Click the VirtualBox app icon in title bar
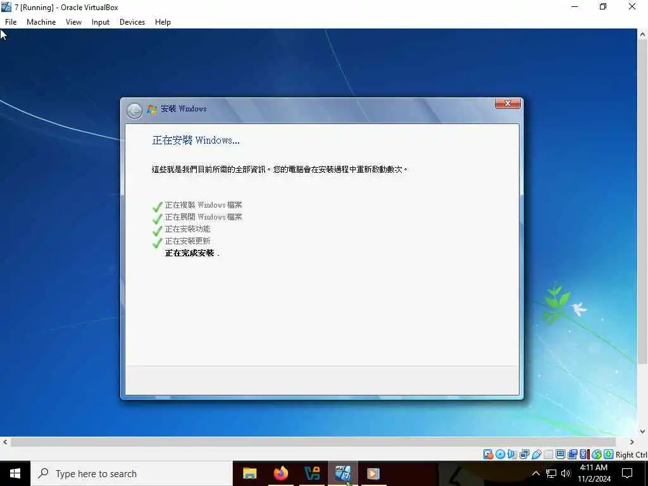Screen dimensions: 648x486 (6, 6)
